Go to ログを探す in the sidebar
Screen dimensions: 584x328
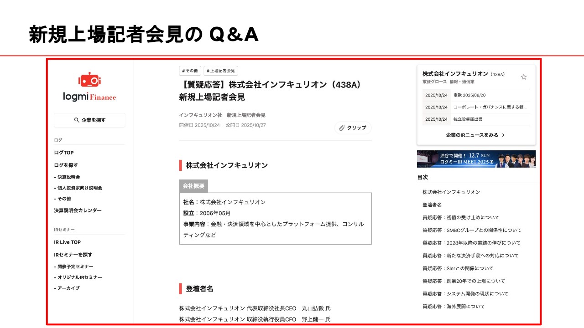click(66, 165)
